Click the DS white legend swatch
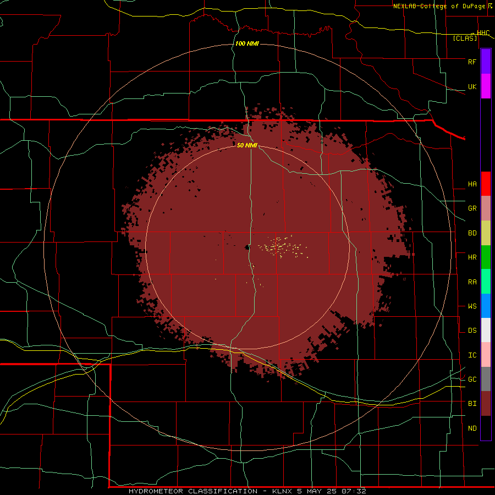The width and height of the screenshot is (495, 495). [486, 330]
